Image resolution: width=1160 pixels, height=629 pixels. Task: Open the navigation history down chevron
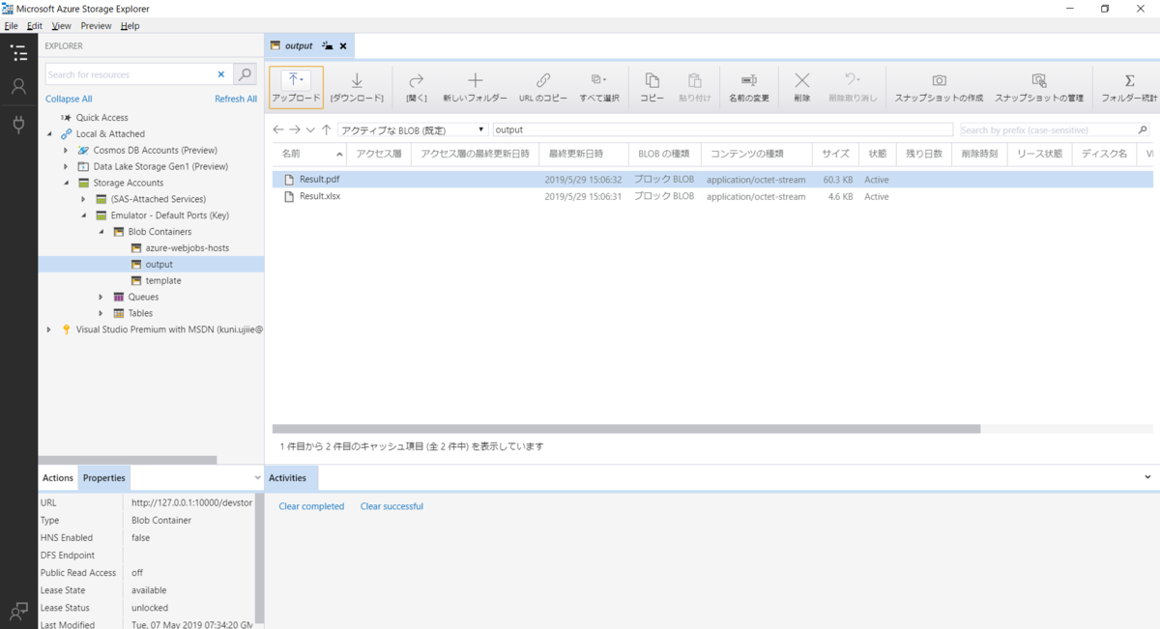(x=310, y=129)
